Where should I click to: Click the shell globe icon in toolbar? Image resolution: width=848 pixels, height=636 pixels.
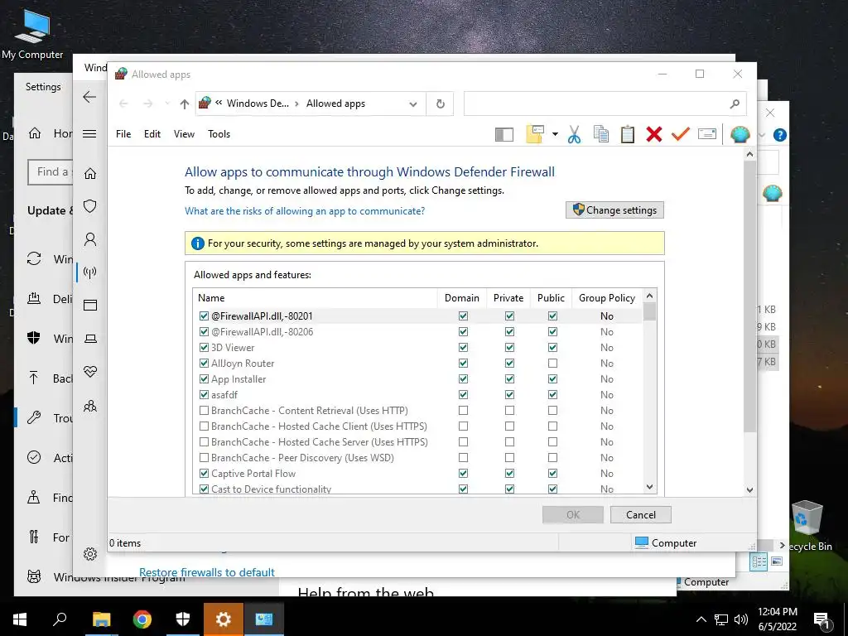740,134
